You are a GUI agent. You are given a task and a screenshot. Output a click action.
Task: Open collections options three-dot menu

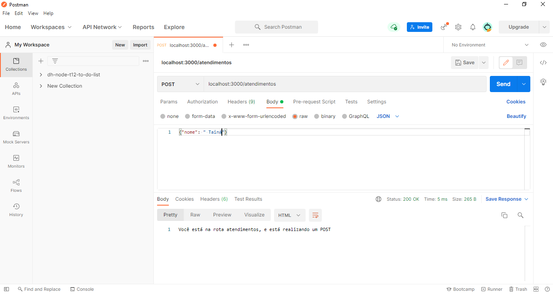coord(146,61)
